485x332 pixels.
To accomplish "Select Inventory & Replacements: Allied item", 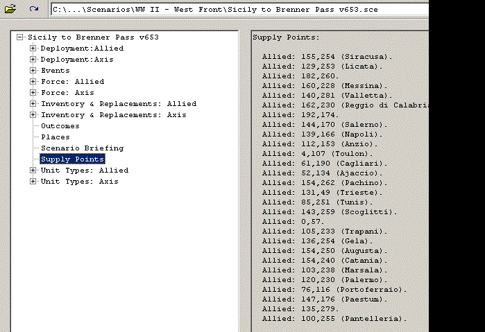I will click(x=119, y=104).
